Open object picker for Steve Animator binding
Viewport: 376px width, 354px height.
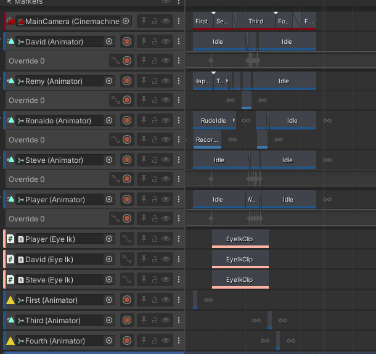(x=109, y=160)
